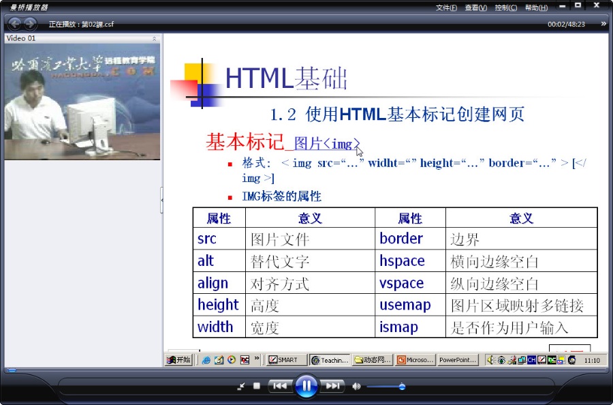Viewport: 613px width, 405px height.
Task: Click the 开始 Start button in the recording
Action: pyautogui.click(x=178, y=360)
